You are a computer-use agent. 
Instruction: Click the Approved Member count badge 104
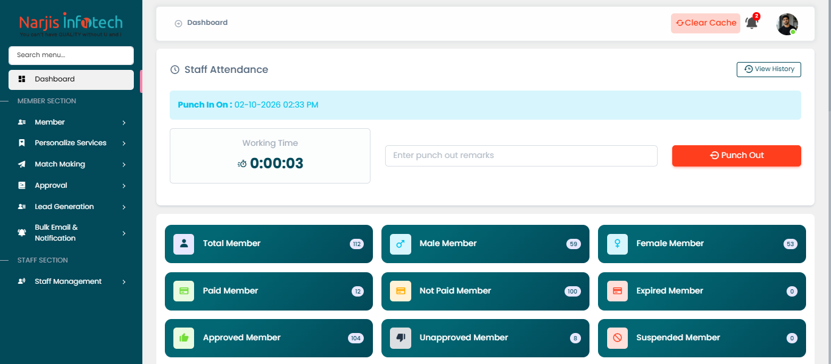coord(356,338)
